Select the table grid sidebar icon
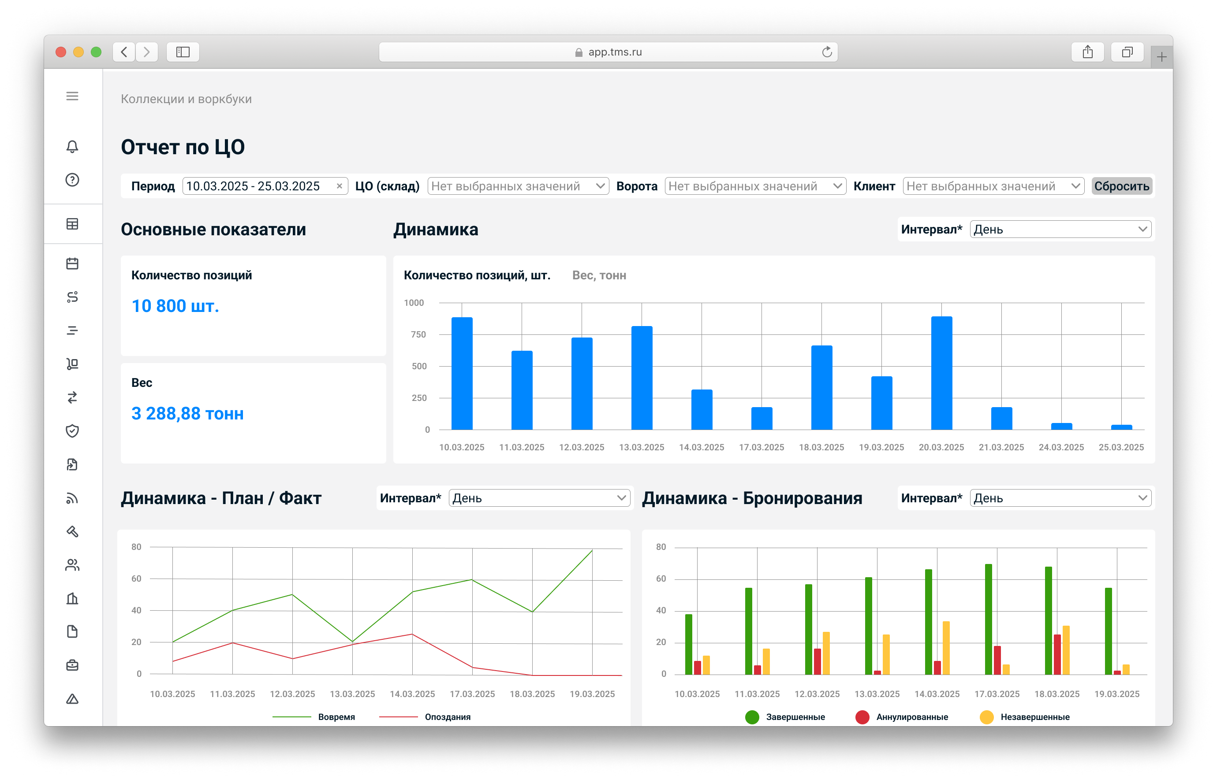This screenshot has width=1217, height=779. [72, 224]
